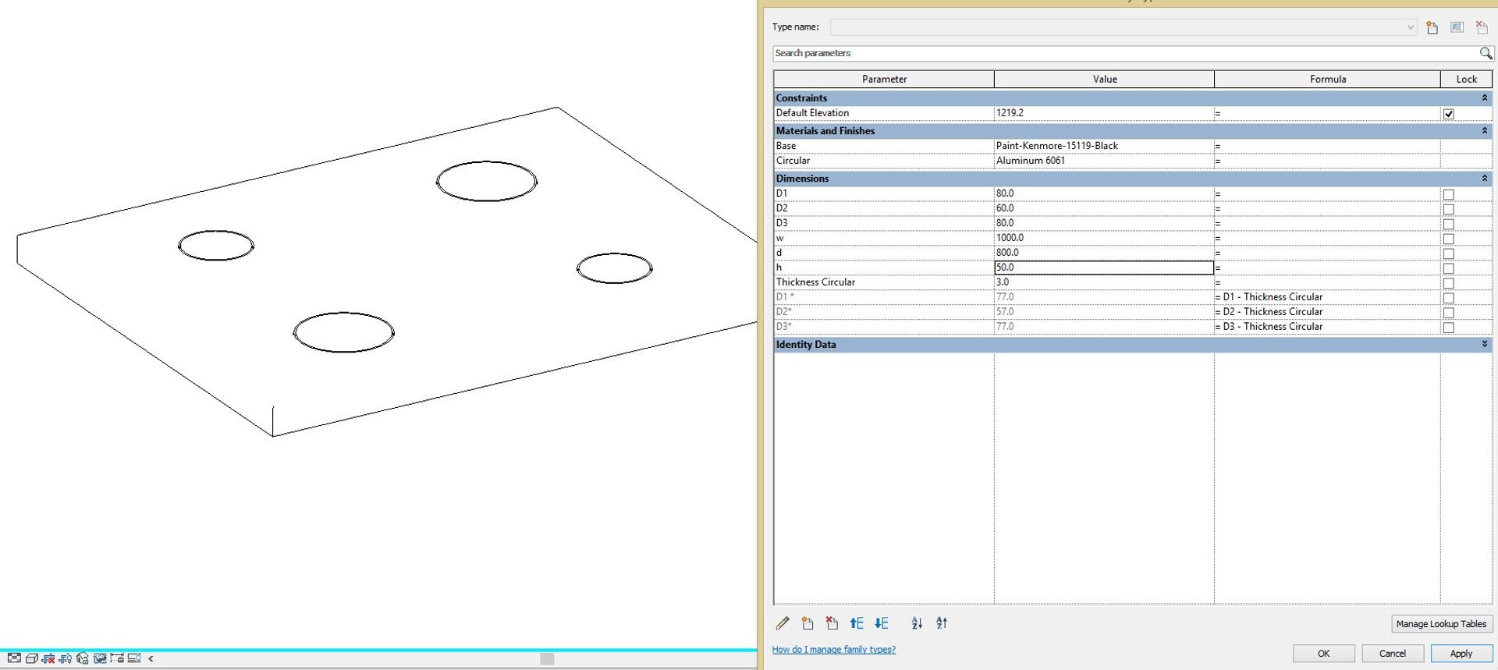Uncheck the lock for Default Elevation
The height and width of the screenshot is (670, 1498).
(1448, 114)
